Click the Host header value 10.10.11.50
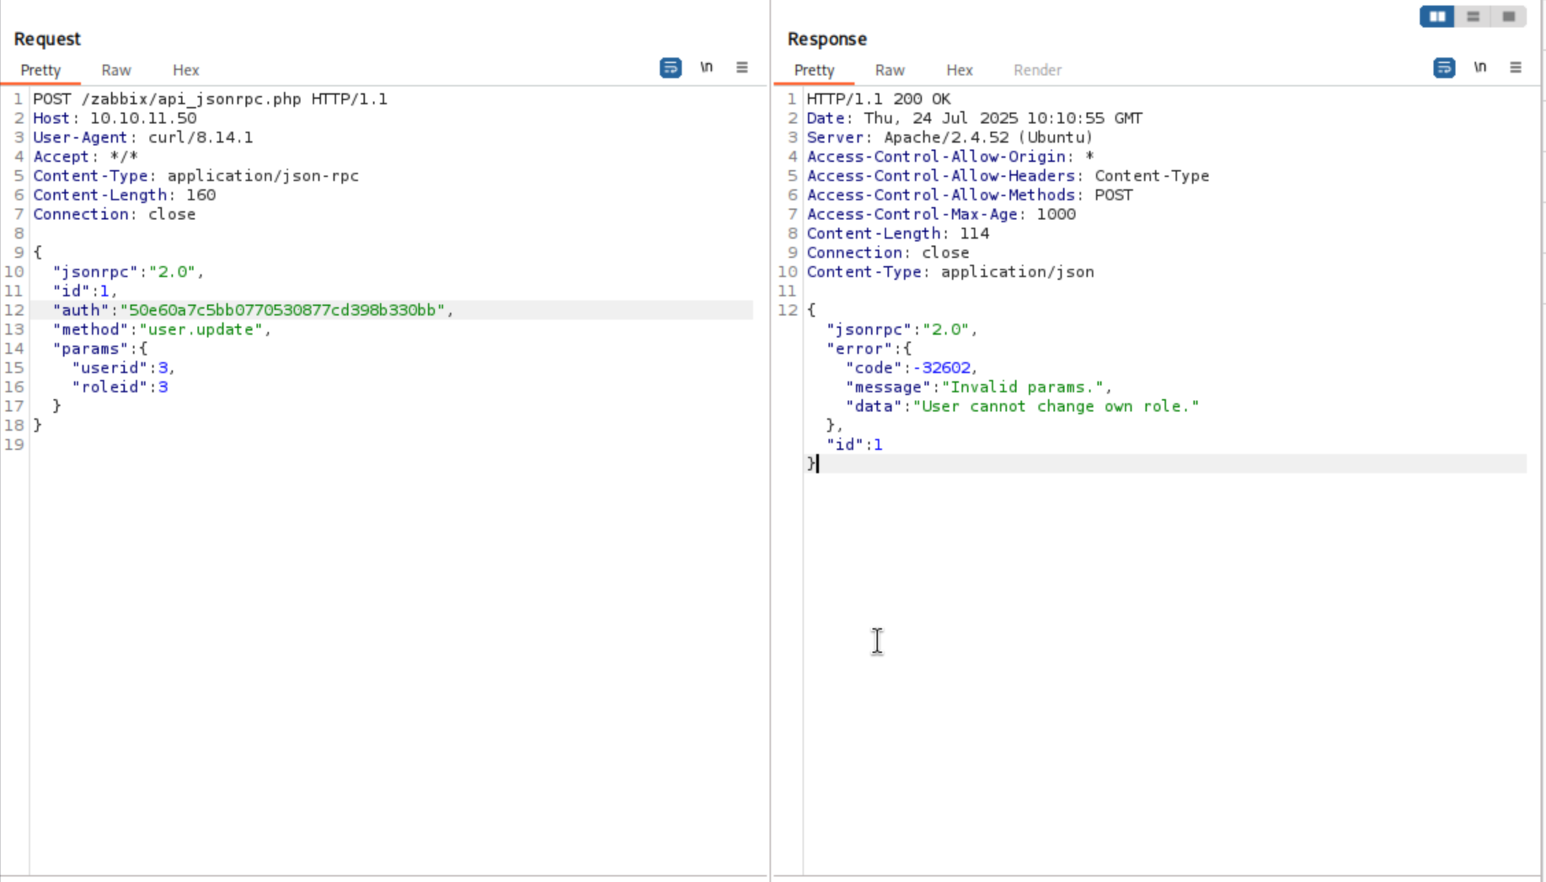This screenshot has width=1546, height=882. coord(143,118)
